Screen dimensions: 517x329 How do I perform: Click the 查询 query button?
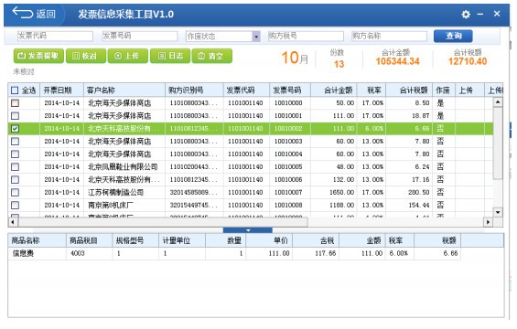(453, 36)
